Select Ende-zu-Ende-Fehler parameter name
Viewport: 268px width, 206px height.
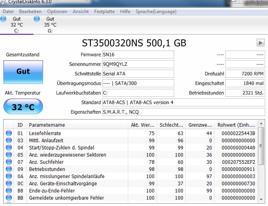click(52, 190)
